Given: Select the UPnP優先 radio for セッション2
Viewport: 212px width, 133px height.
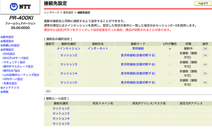Looking at the screenshot, I should (170, 56).
